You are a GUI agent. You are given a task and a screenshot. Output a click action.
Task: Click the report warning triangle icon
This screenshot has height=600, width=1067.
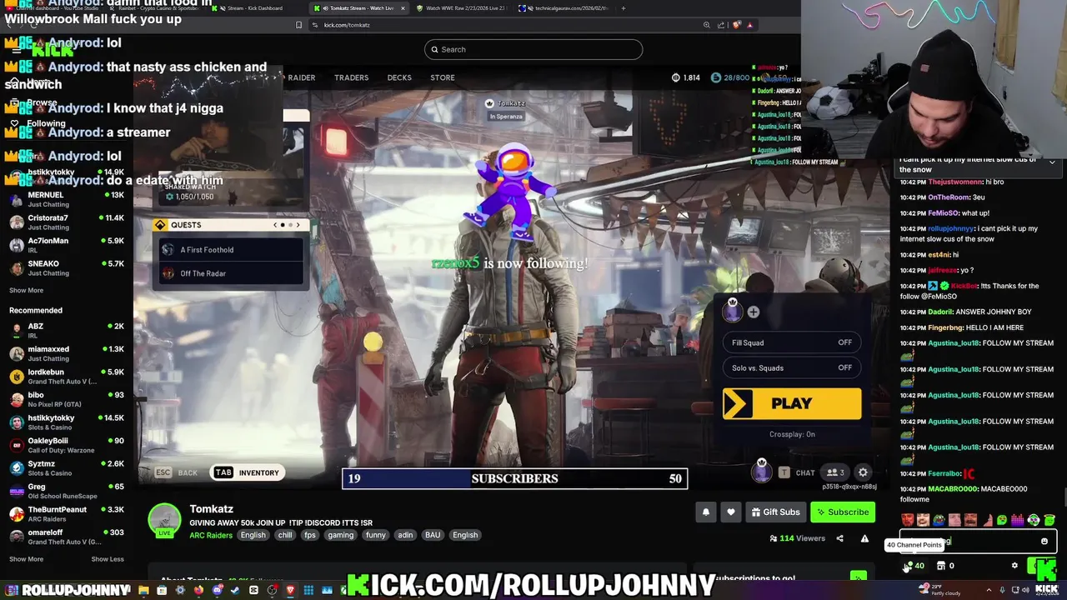tap(864, 538)
